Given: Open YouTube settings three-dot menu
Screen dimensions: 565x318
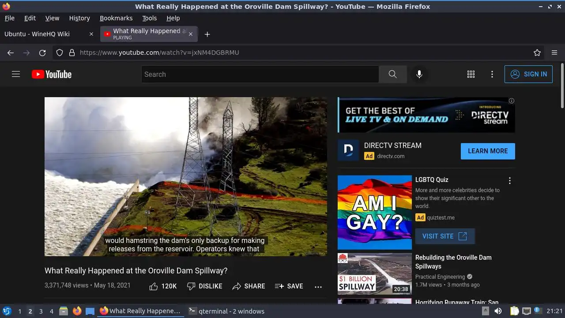Looking at the screenshot, I should 492,74.
